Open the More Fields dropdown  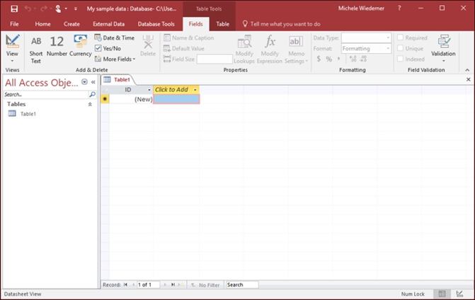tap(115, 59)
